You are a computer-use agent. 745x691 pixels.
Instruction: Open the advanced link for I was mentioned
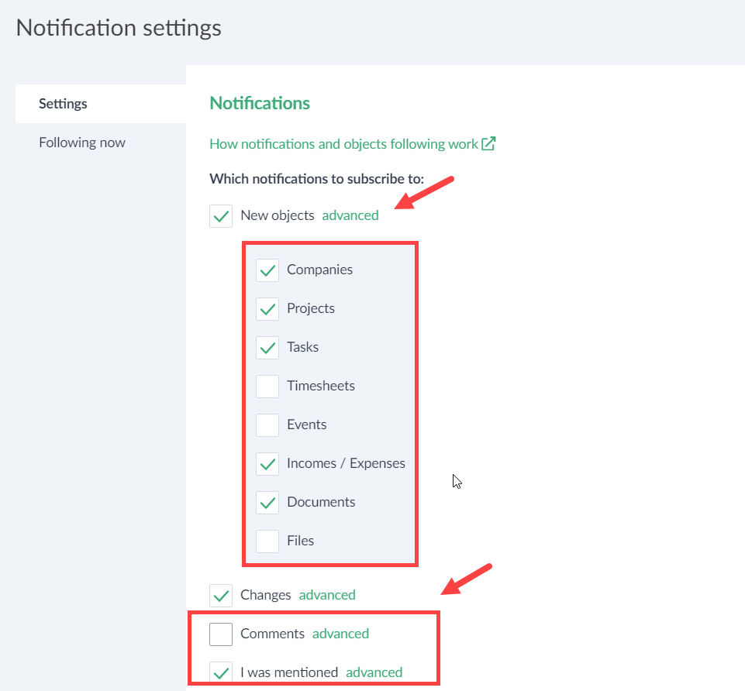(374, 672)
